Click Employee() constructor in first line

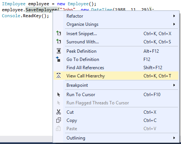coord(81,4)
